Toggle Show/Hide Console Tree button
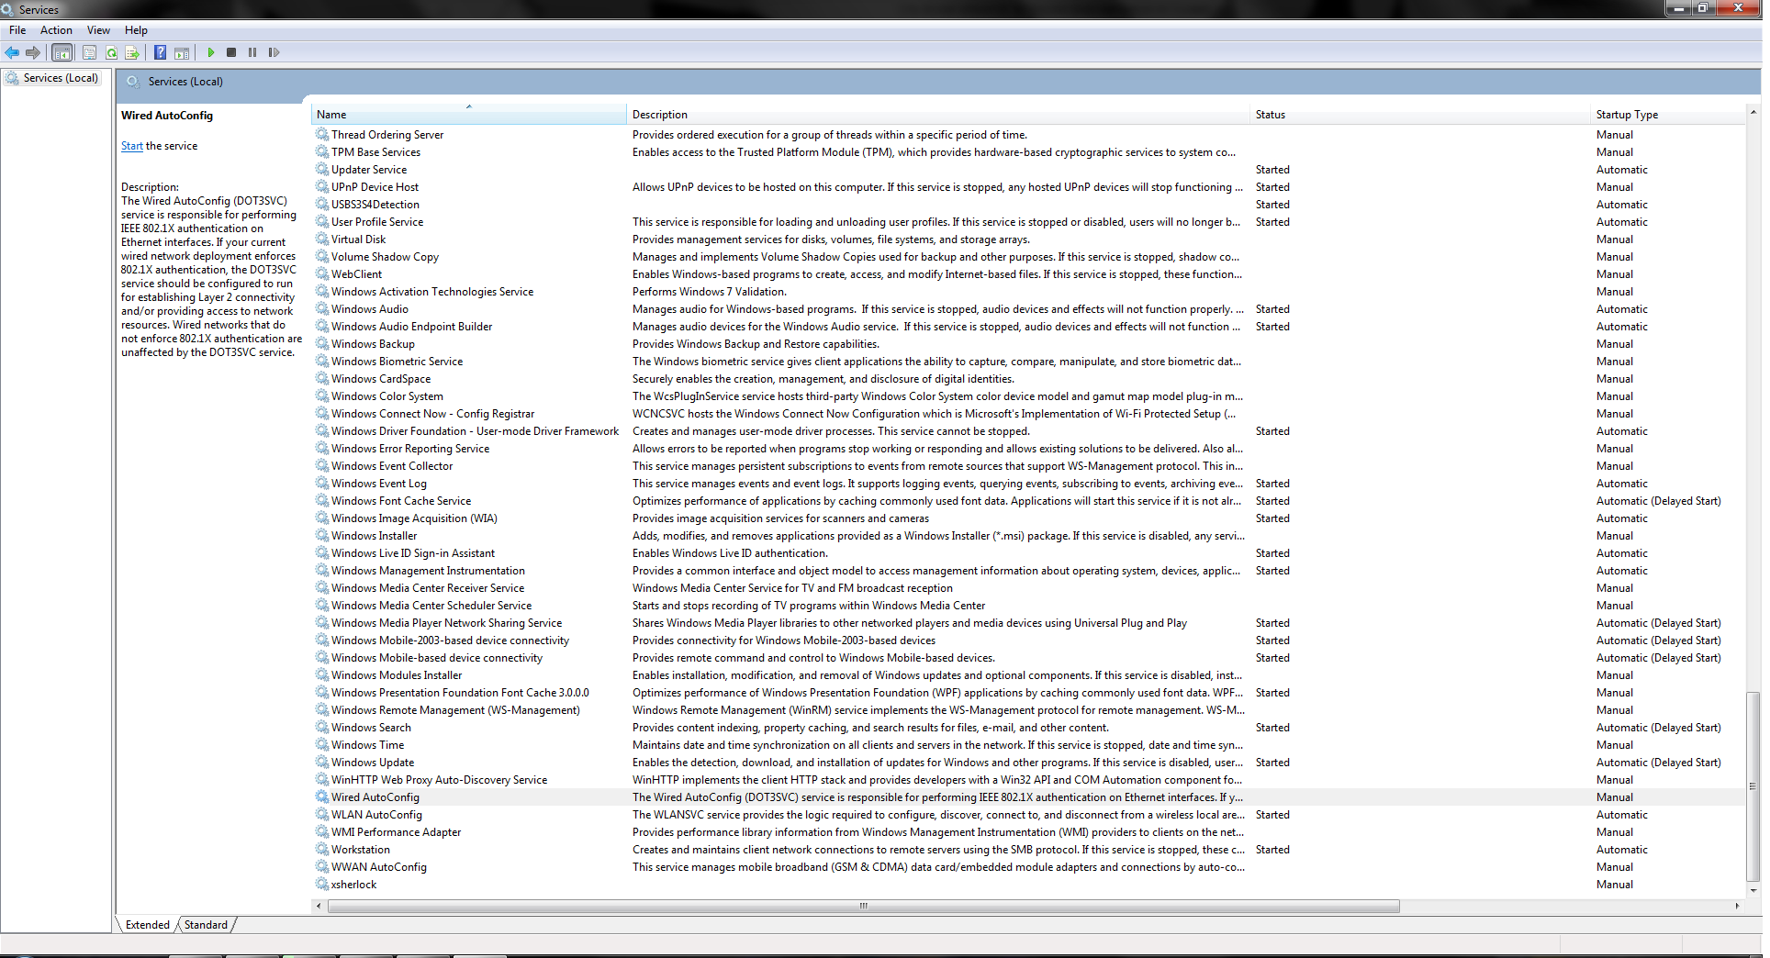Screen dimensions: 1770x958 (62, 52)
